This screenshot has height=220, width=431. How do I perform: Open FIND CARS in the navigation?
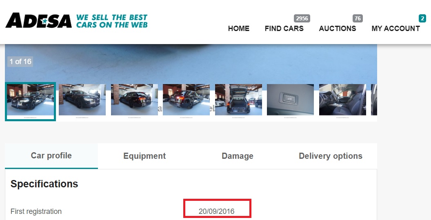284,28
